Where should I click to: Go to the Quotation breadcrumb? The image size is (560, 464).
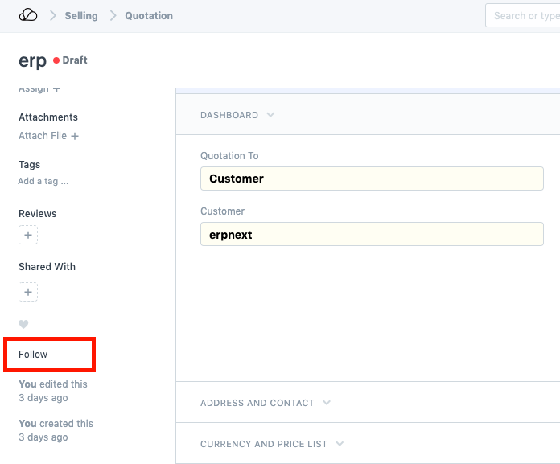149,16
